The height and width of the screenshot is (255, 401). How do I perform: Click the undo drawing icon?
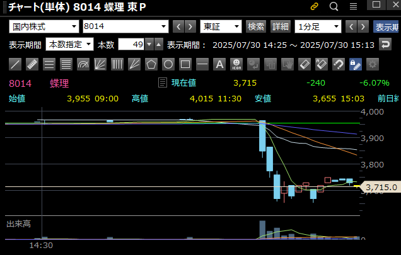[253, 64]
